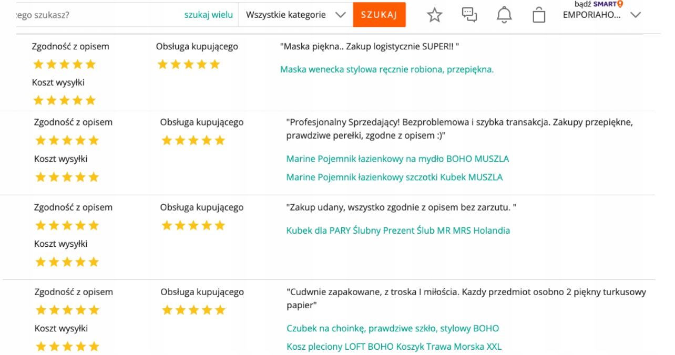
Task: Open messages chat bubble icon
Action: [469, 15]
